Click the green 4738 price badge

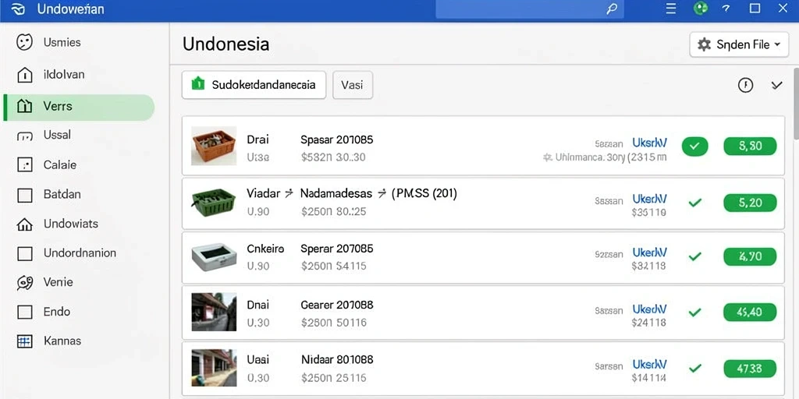[x=750, y=368]
